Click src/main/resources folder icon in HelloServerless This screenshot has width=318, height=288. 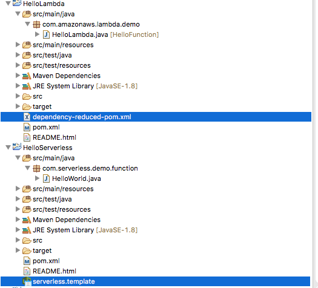click(x=27, y=189)
